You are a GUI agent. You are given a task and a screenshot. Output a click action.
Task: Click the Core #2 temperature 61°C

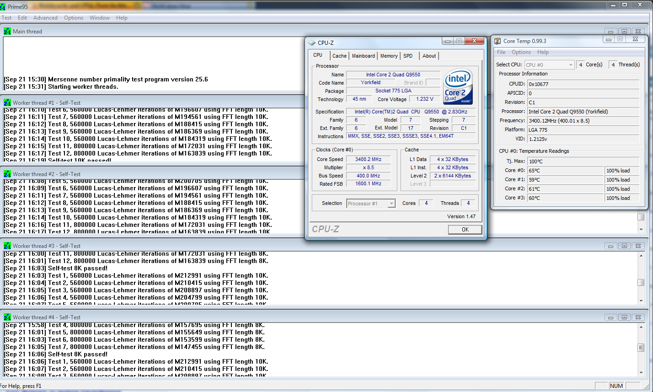tap(565, 189)
